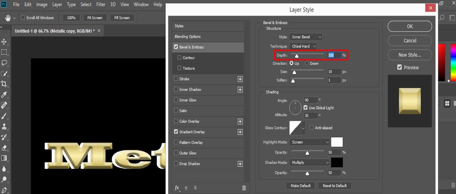Expand the Hand tool preset dropdown arrow
This screenshot has width=456, height=194.
[14, 18]
